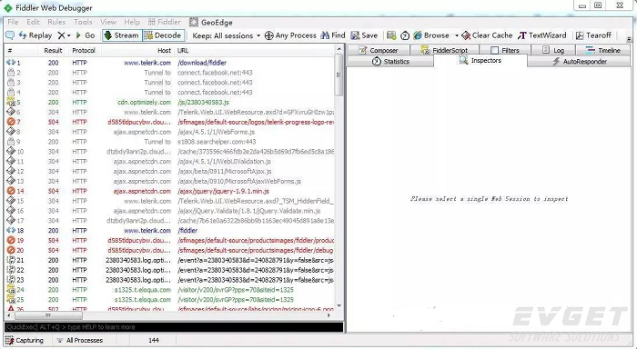Open the Rules menu
Viewport: 637px width, 349px height.
(x=56, y=22)
